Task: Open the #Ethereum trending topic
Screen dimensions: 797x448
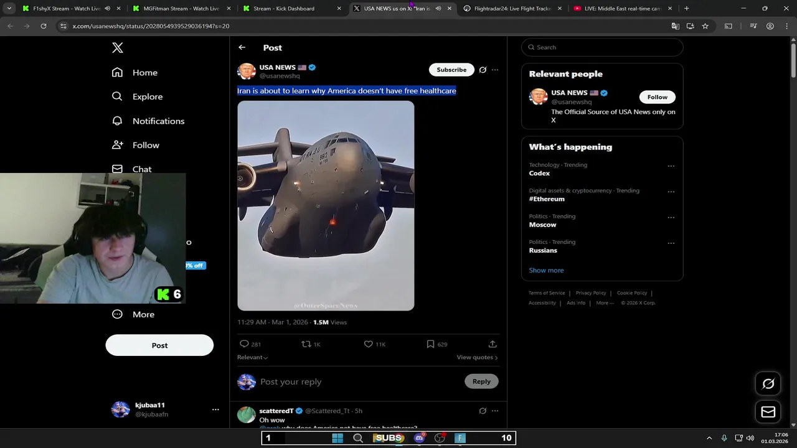Action: pyautogui.click(x=547, y=199)
